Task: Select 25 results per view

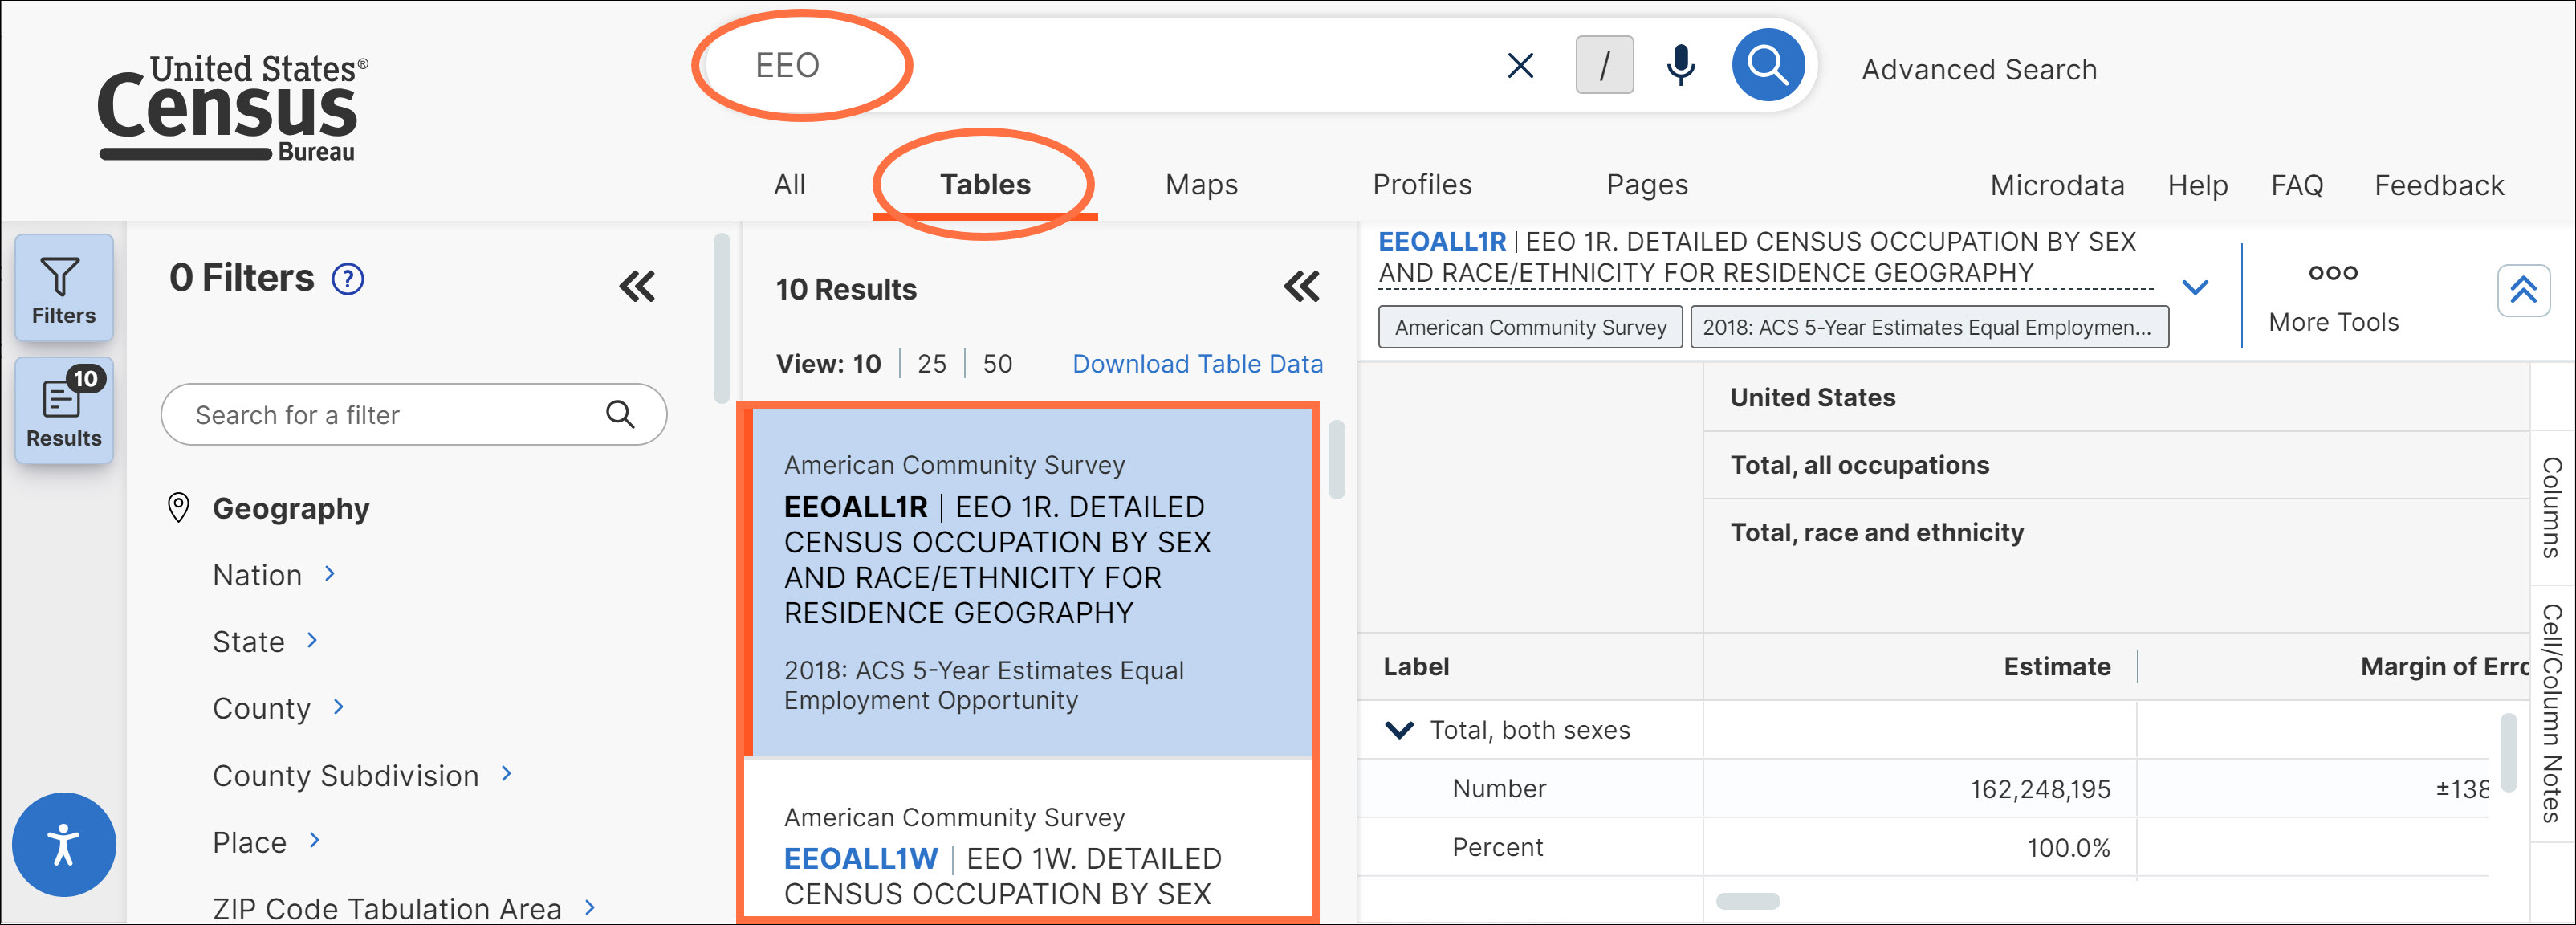Action: pos(931,363)
